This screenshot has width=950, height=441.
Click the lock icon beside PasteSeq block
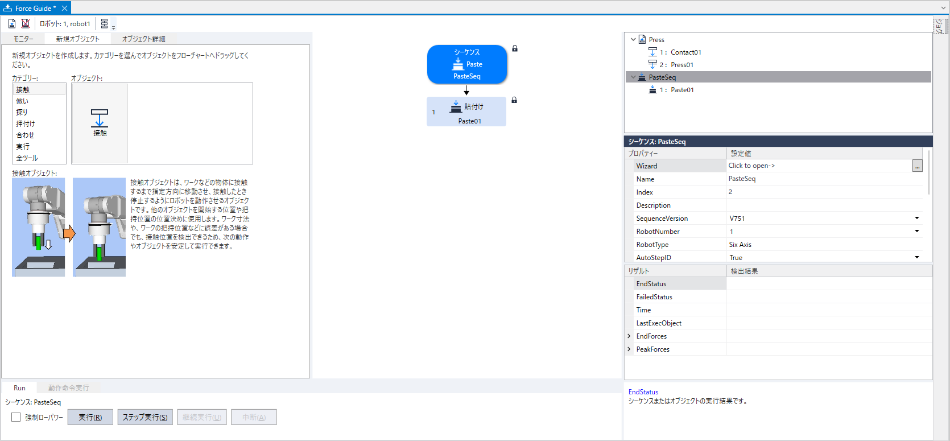click(x=515, y=48)
